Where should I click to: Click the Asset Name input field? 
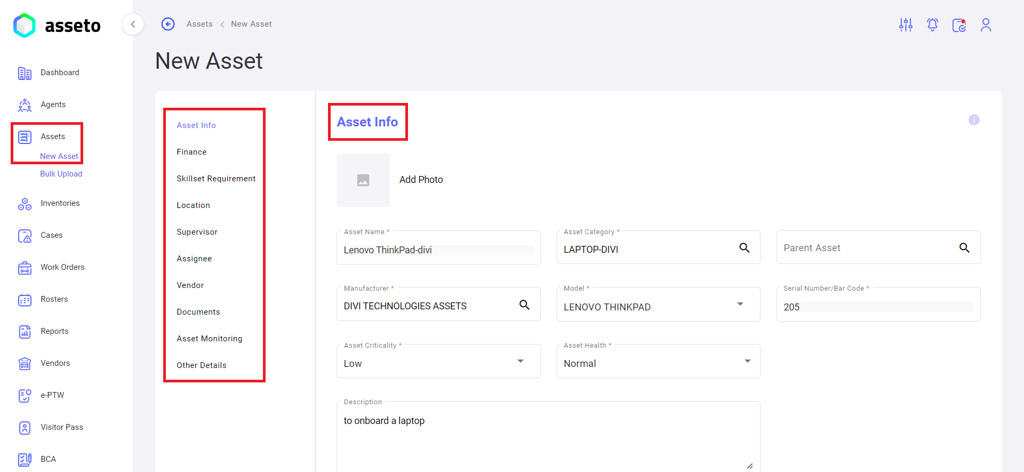click(x=438, y=247)
